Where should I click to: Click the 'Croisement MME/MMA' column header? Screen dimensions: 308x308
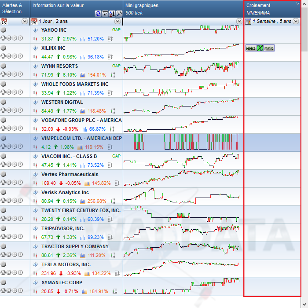pos(272,9)
